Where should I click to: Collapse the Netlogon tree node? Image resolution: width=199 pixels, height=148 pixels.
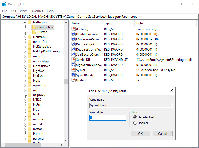pos(25,22)
